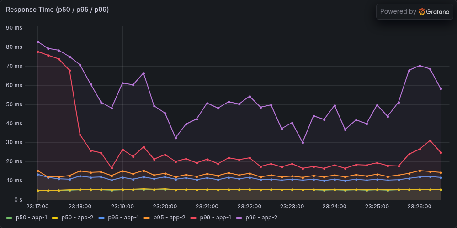Click the 23:23:00 time axis label
Viewport: 457px width, 228px height.
coord(292,207)
